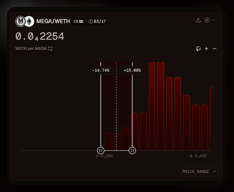Click the 0.0₄400 axis label
Image resolution: width=234 pixels, height=192 pixels.
point(198,156)
